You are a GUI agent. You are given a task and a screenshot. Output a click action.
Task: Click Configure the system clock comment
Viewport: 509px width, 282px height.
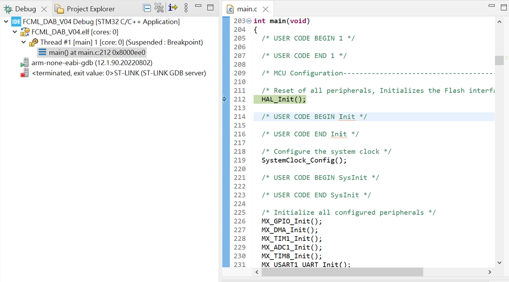[326, 151]
